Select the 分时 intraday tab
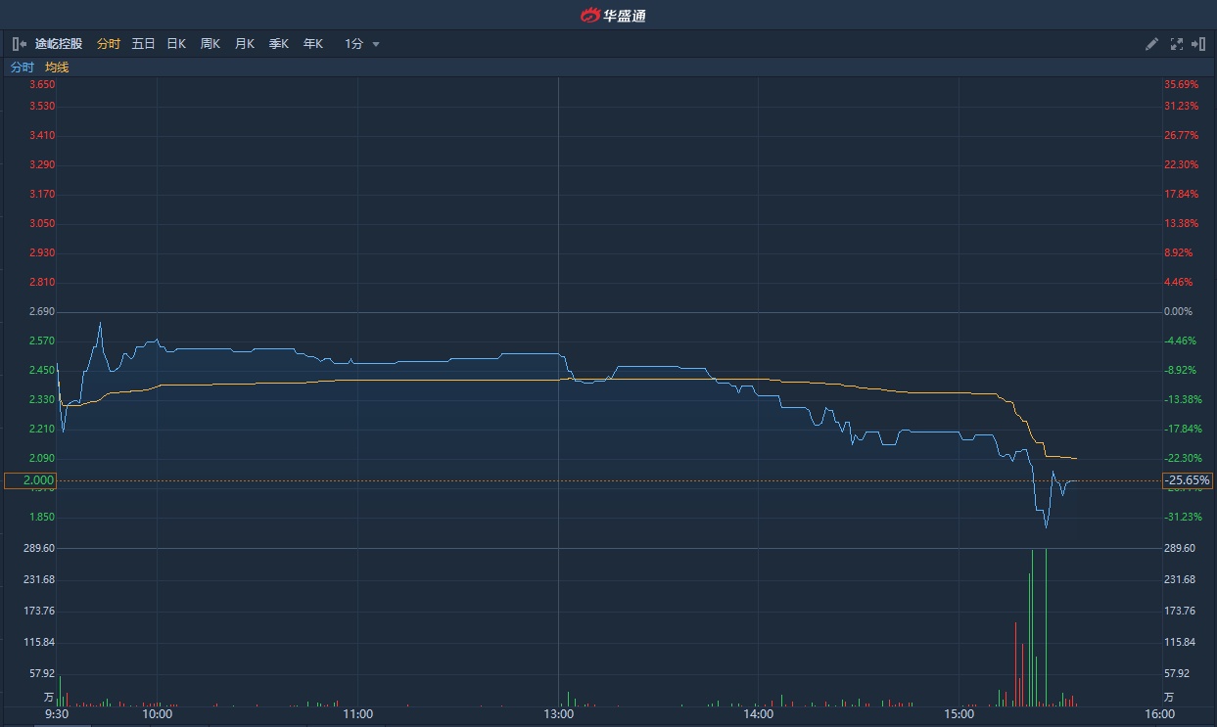Screen dimensions: 1217x727 point(109,44)
